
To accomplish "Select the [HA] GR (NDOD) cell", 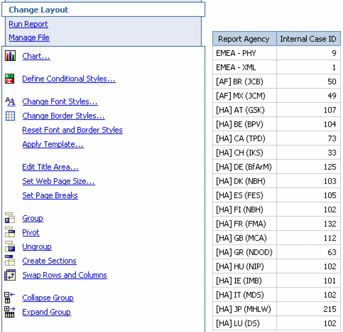I will point(244,252).
